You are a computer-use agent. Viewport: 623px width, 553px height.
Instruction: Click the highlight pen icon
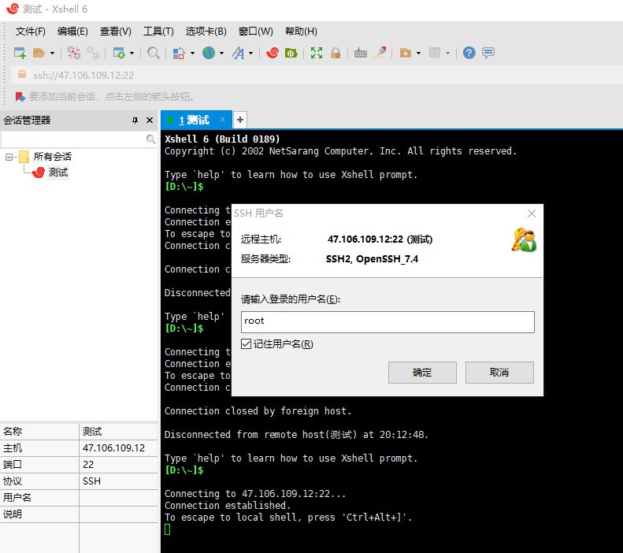[380, 53]
